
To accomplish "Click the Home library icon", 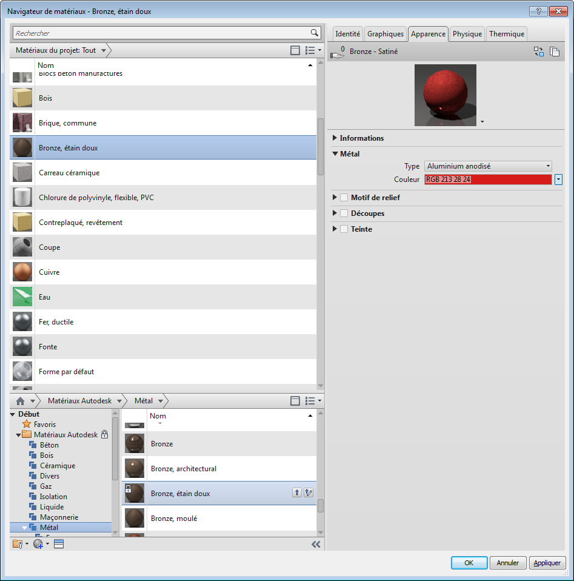I will (21, 401).
